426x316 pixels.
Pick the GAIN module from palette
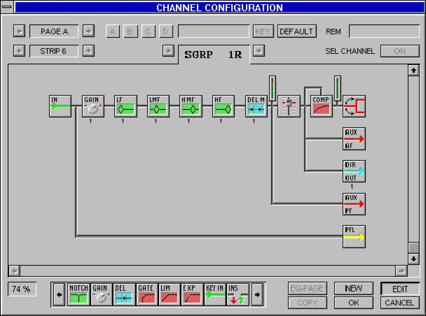(x=102, y=294)
